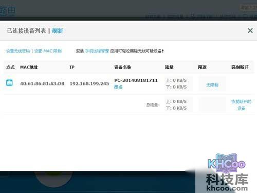Click the 流量 column header

[169, 67]
